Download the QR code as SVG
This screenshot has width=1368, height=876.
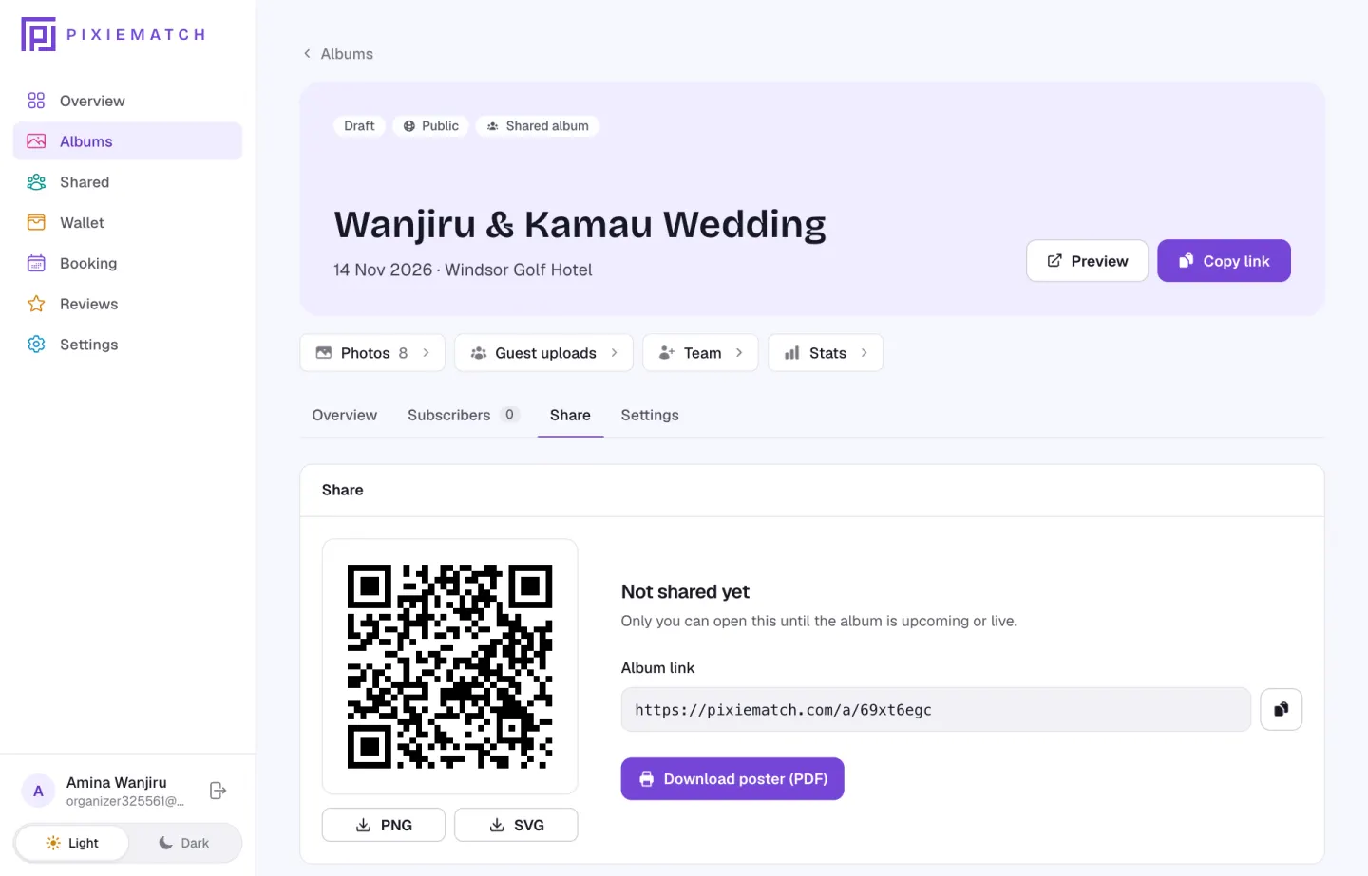pyautogui.click(x=516, y=825)
